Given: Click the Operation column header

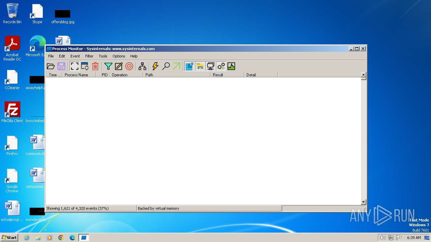Looking at the screenshot, I should [126, 75].
